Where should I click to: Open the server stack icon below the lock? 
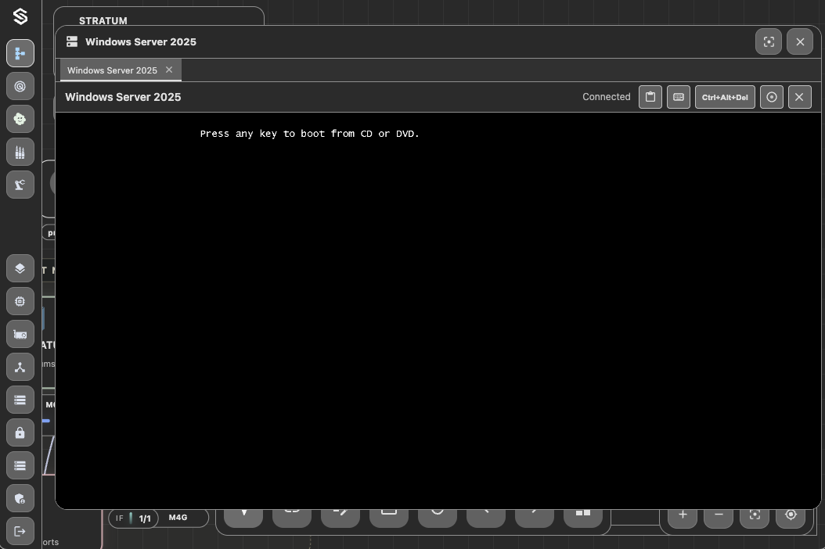20,465
